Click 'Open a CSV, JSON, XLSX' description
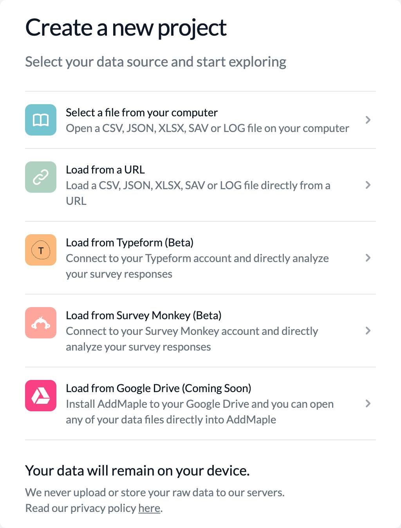The image size is (401, 528). tap(208, 128)
